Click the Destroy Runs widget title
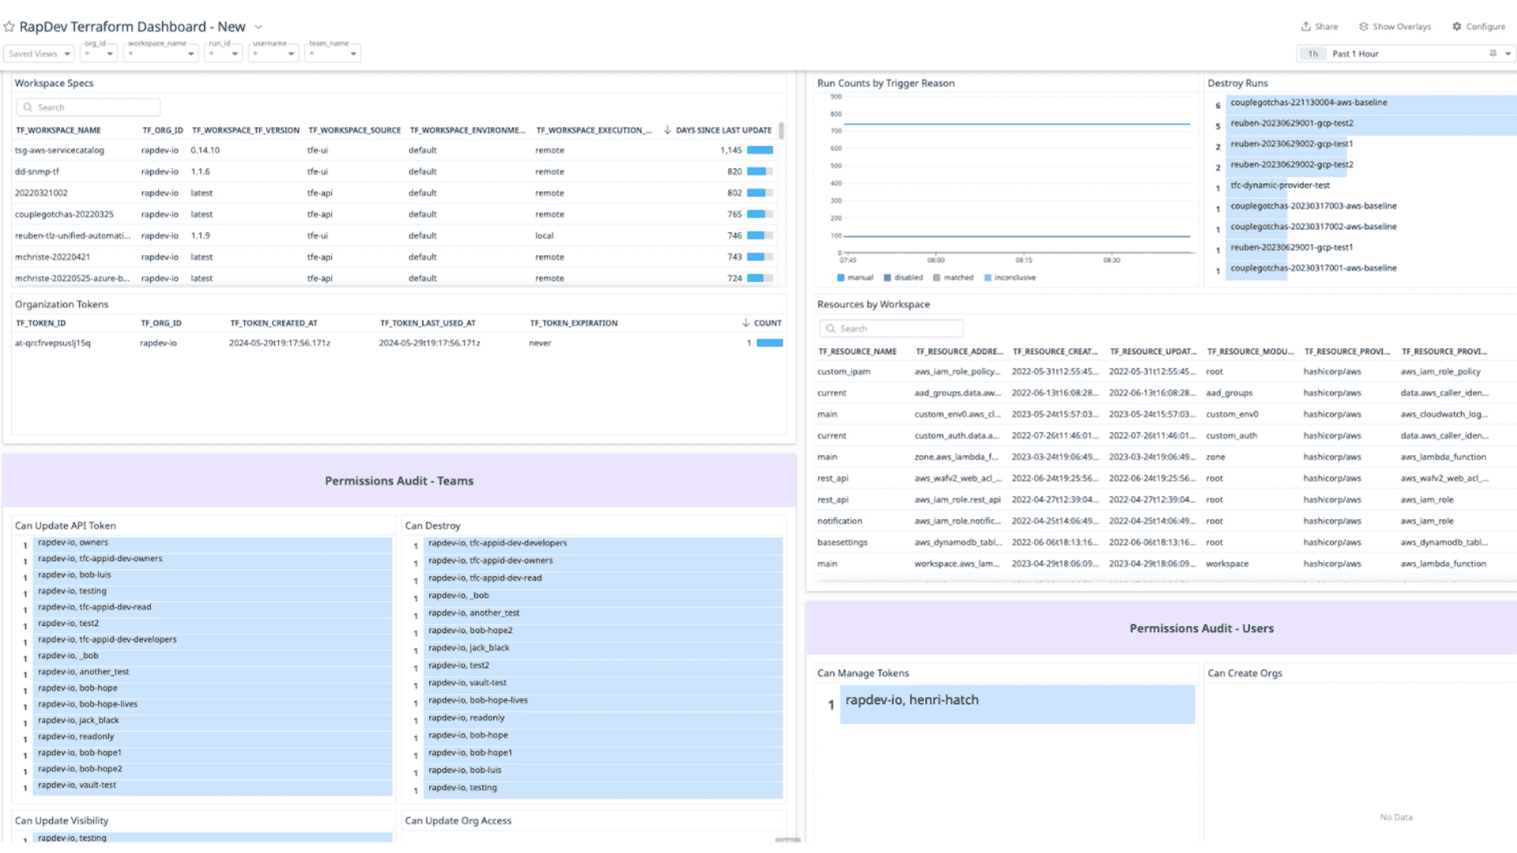The height and width of the screenshot is (853, 1517). pos(1237,83)
